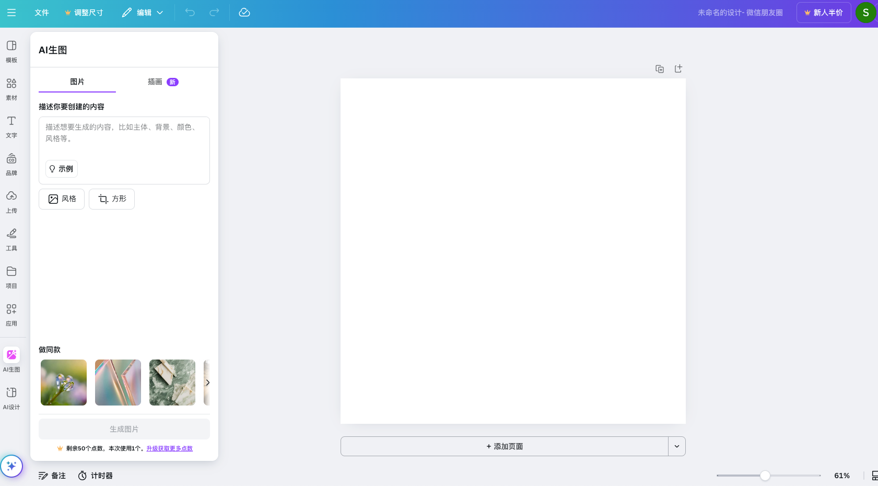Open the 文字 tool panel

11,126
